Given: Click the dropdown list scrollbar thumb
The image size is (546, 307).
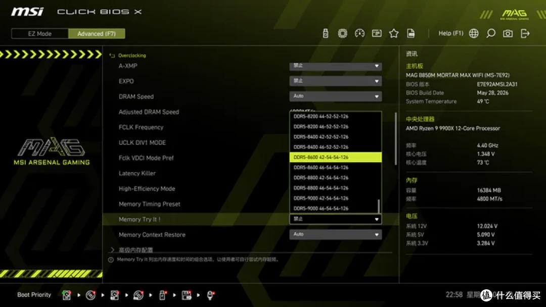Looking at the screenshot, I should point(379,206).
